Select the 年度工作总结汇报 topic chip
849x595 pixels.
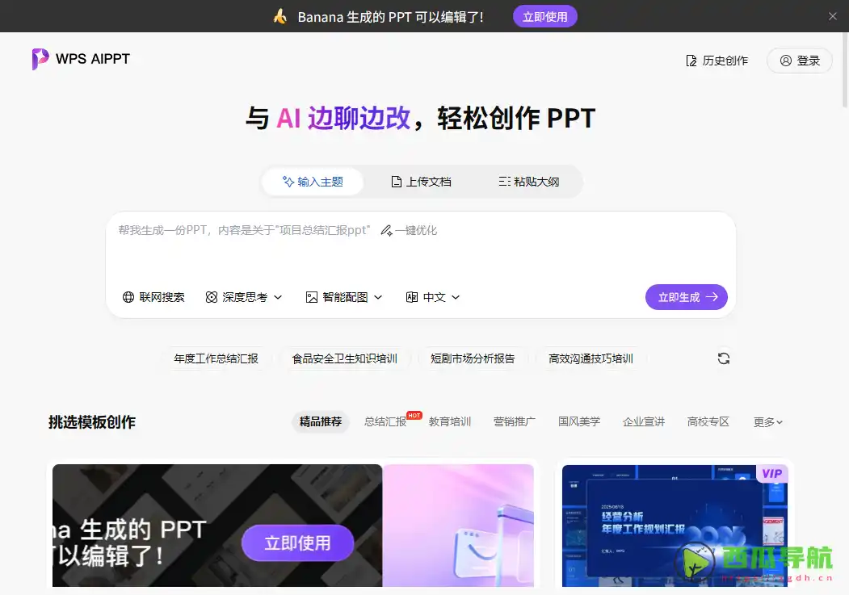[x=216, y=358]
